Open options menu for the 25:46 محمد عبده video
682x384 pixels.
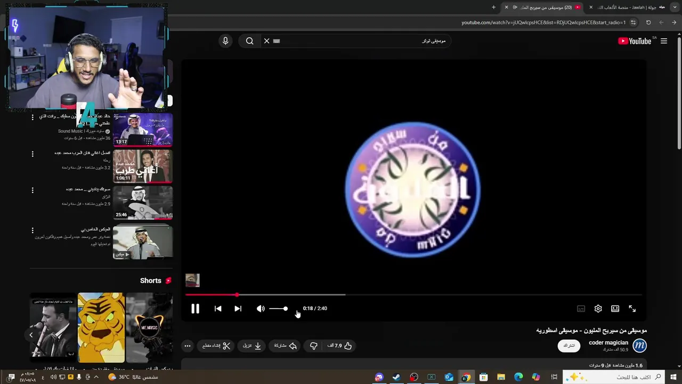(x=33, y=190)
